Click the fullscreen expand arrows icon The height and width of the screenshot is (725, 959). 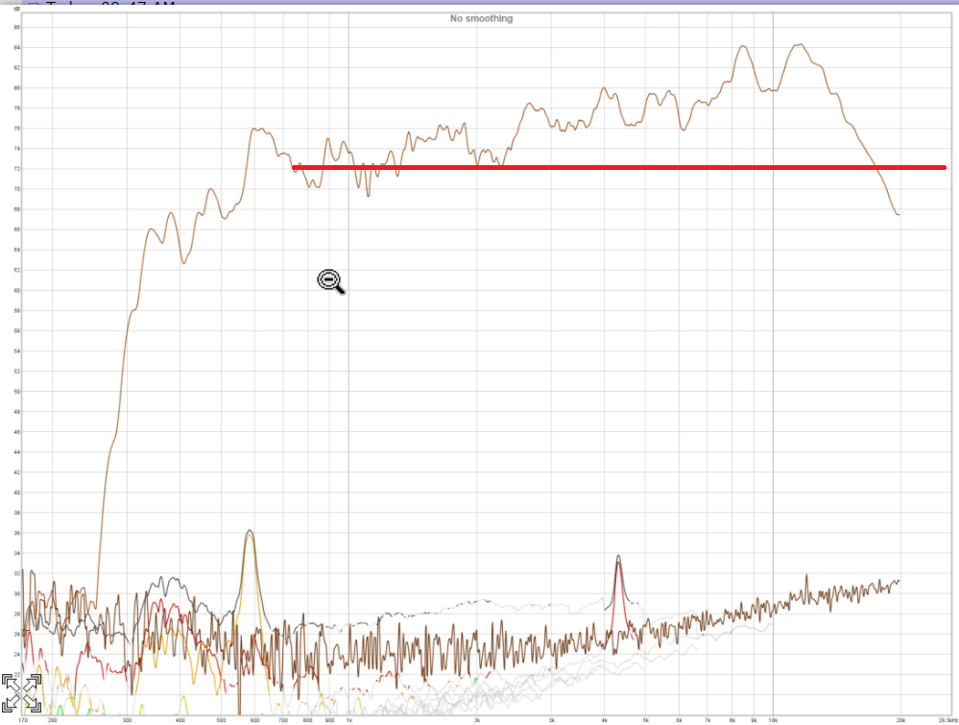pos(21,693)
